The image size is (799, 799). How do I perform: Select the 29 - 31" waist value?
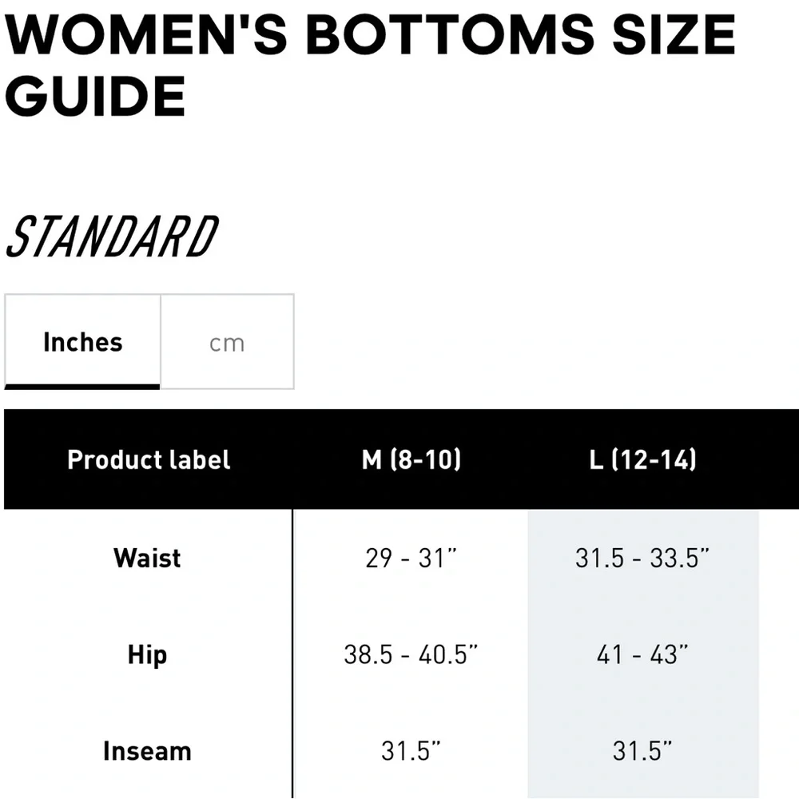(x=411, y=558)
